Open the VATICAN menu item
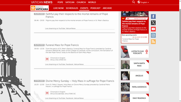Image resolution: width=181 pixels, height=102 pixels. pos(70,2)
